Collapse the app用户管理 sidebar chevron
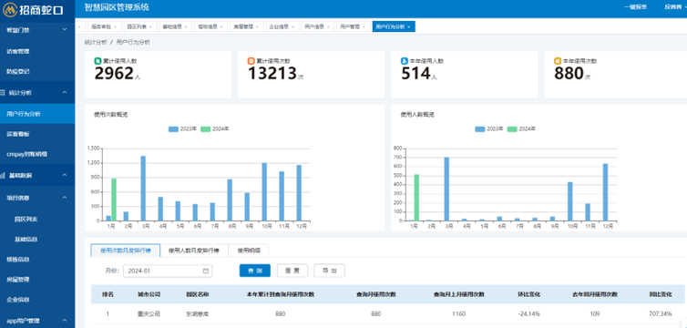 point(65,321)
